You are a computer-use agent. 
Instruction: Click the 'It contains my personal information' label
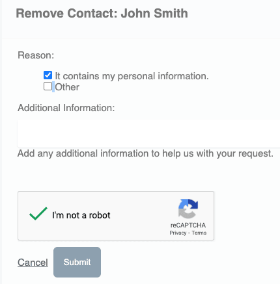[x=132, y=76]
